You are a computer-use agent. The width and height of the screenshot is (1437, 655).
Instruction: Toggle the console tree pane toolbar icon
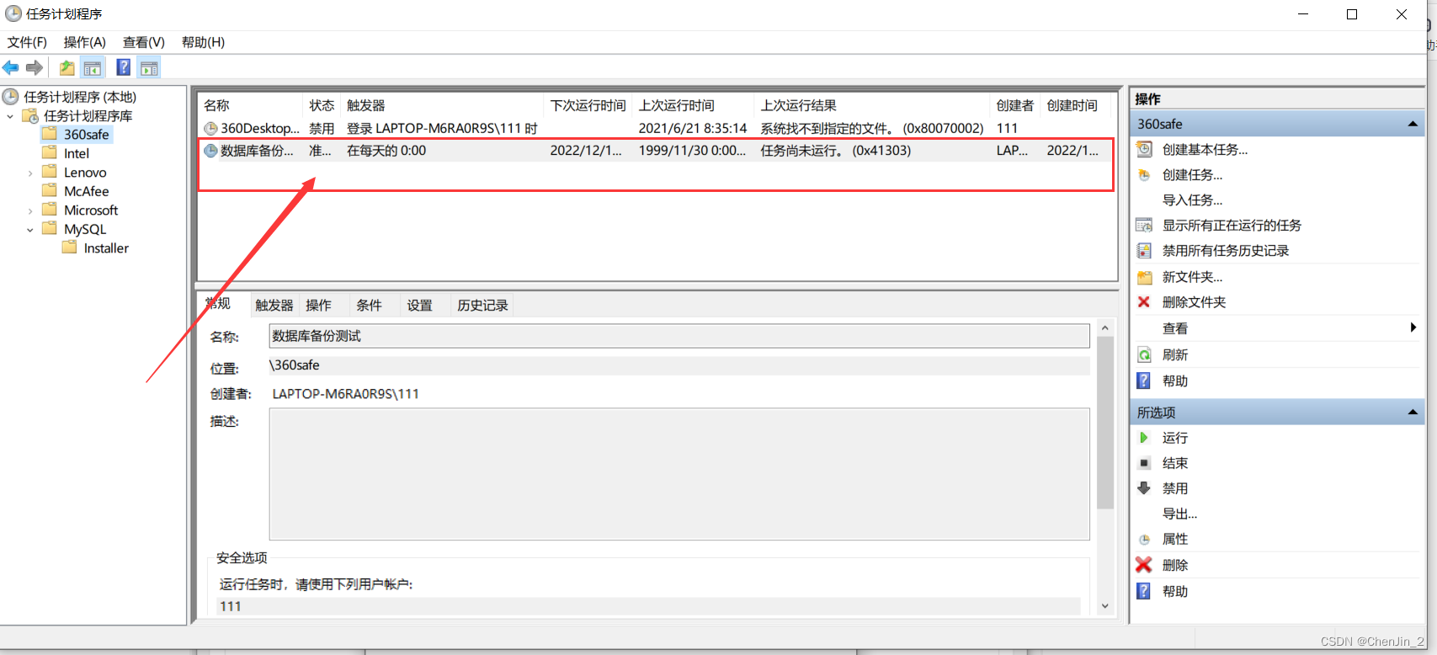(93, 68)
